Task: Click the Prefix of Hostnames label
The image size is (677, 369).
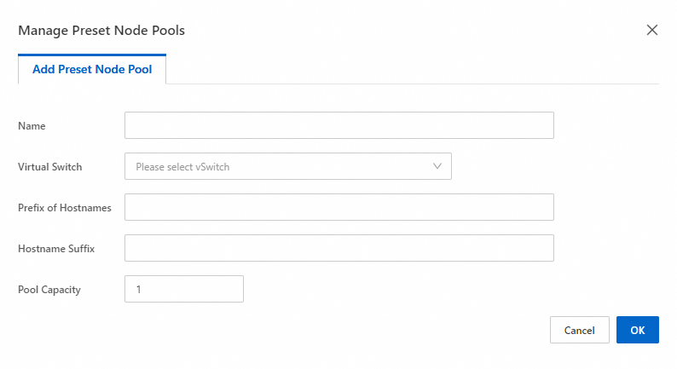Action: 64,208
